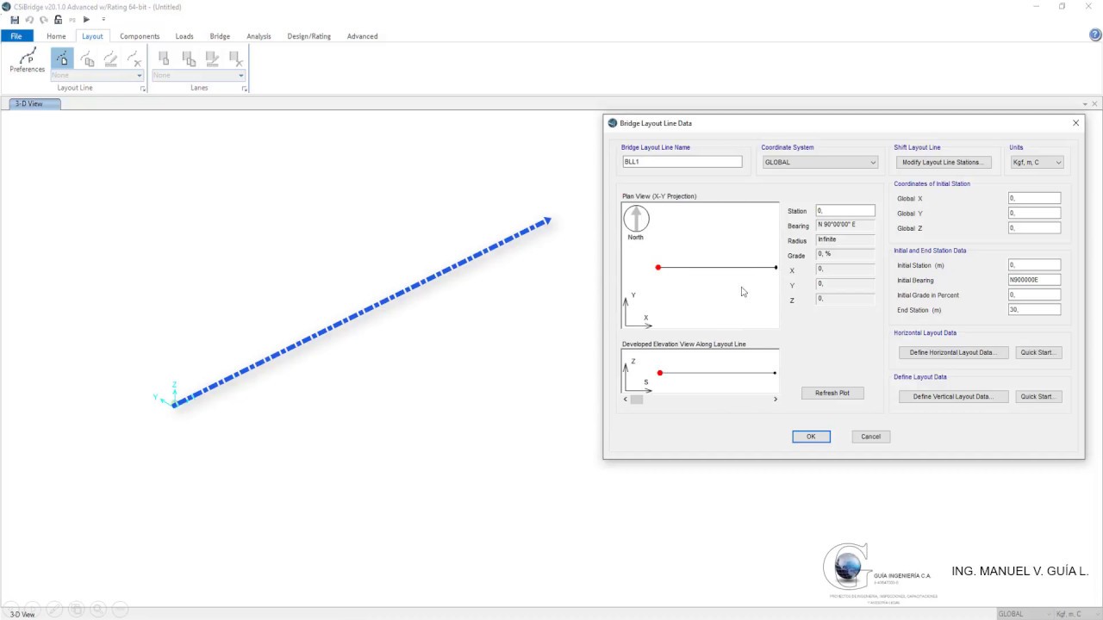
Task: Click the Save icon in quick access toolbar
Action: click(x=15, y=20)
